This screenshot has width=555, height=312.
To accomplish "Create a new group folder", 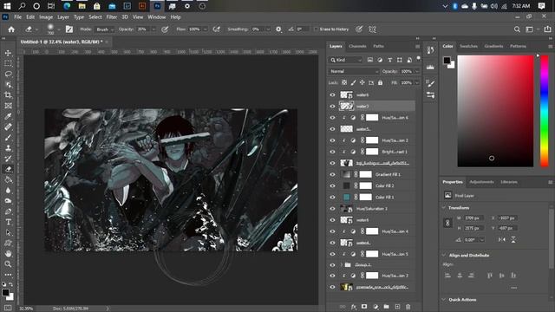I will point(387,307).
